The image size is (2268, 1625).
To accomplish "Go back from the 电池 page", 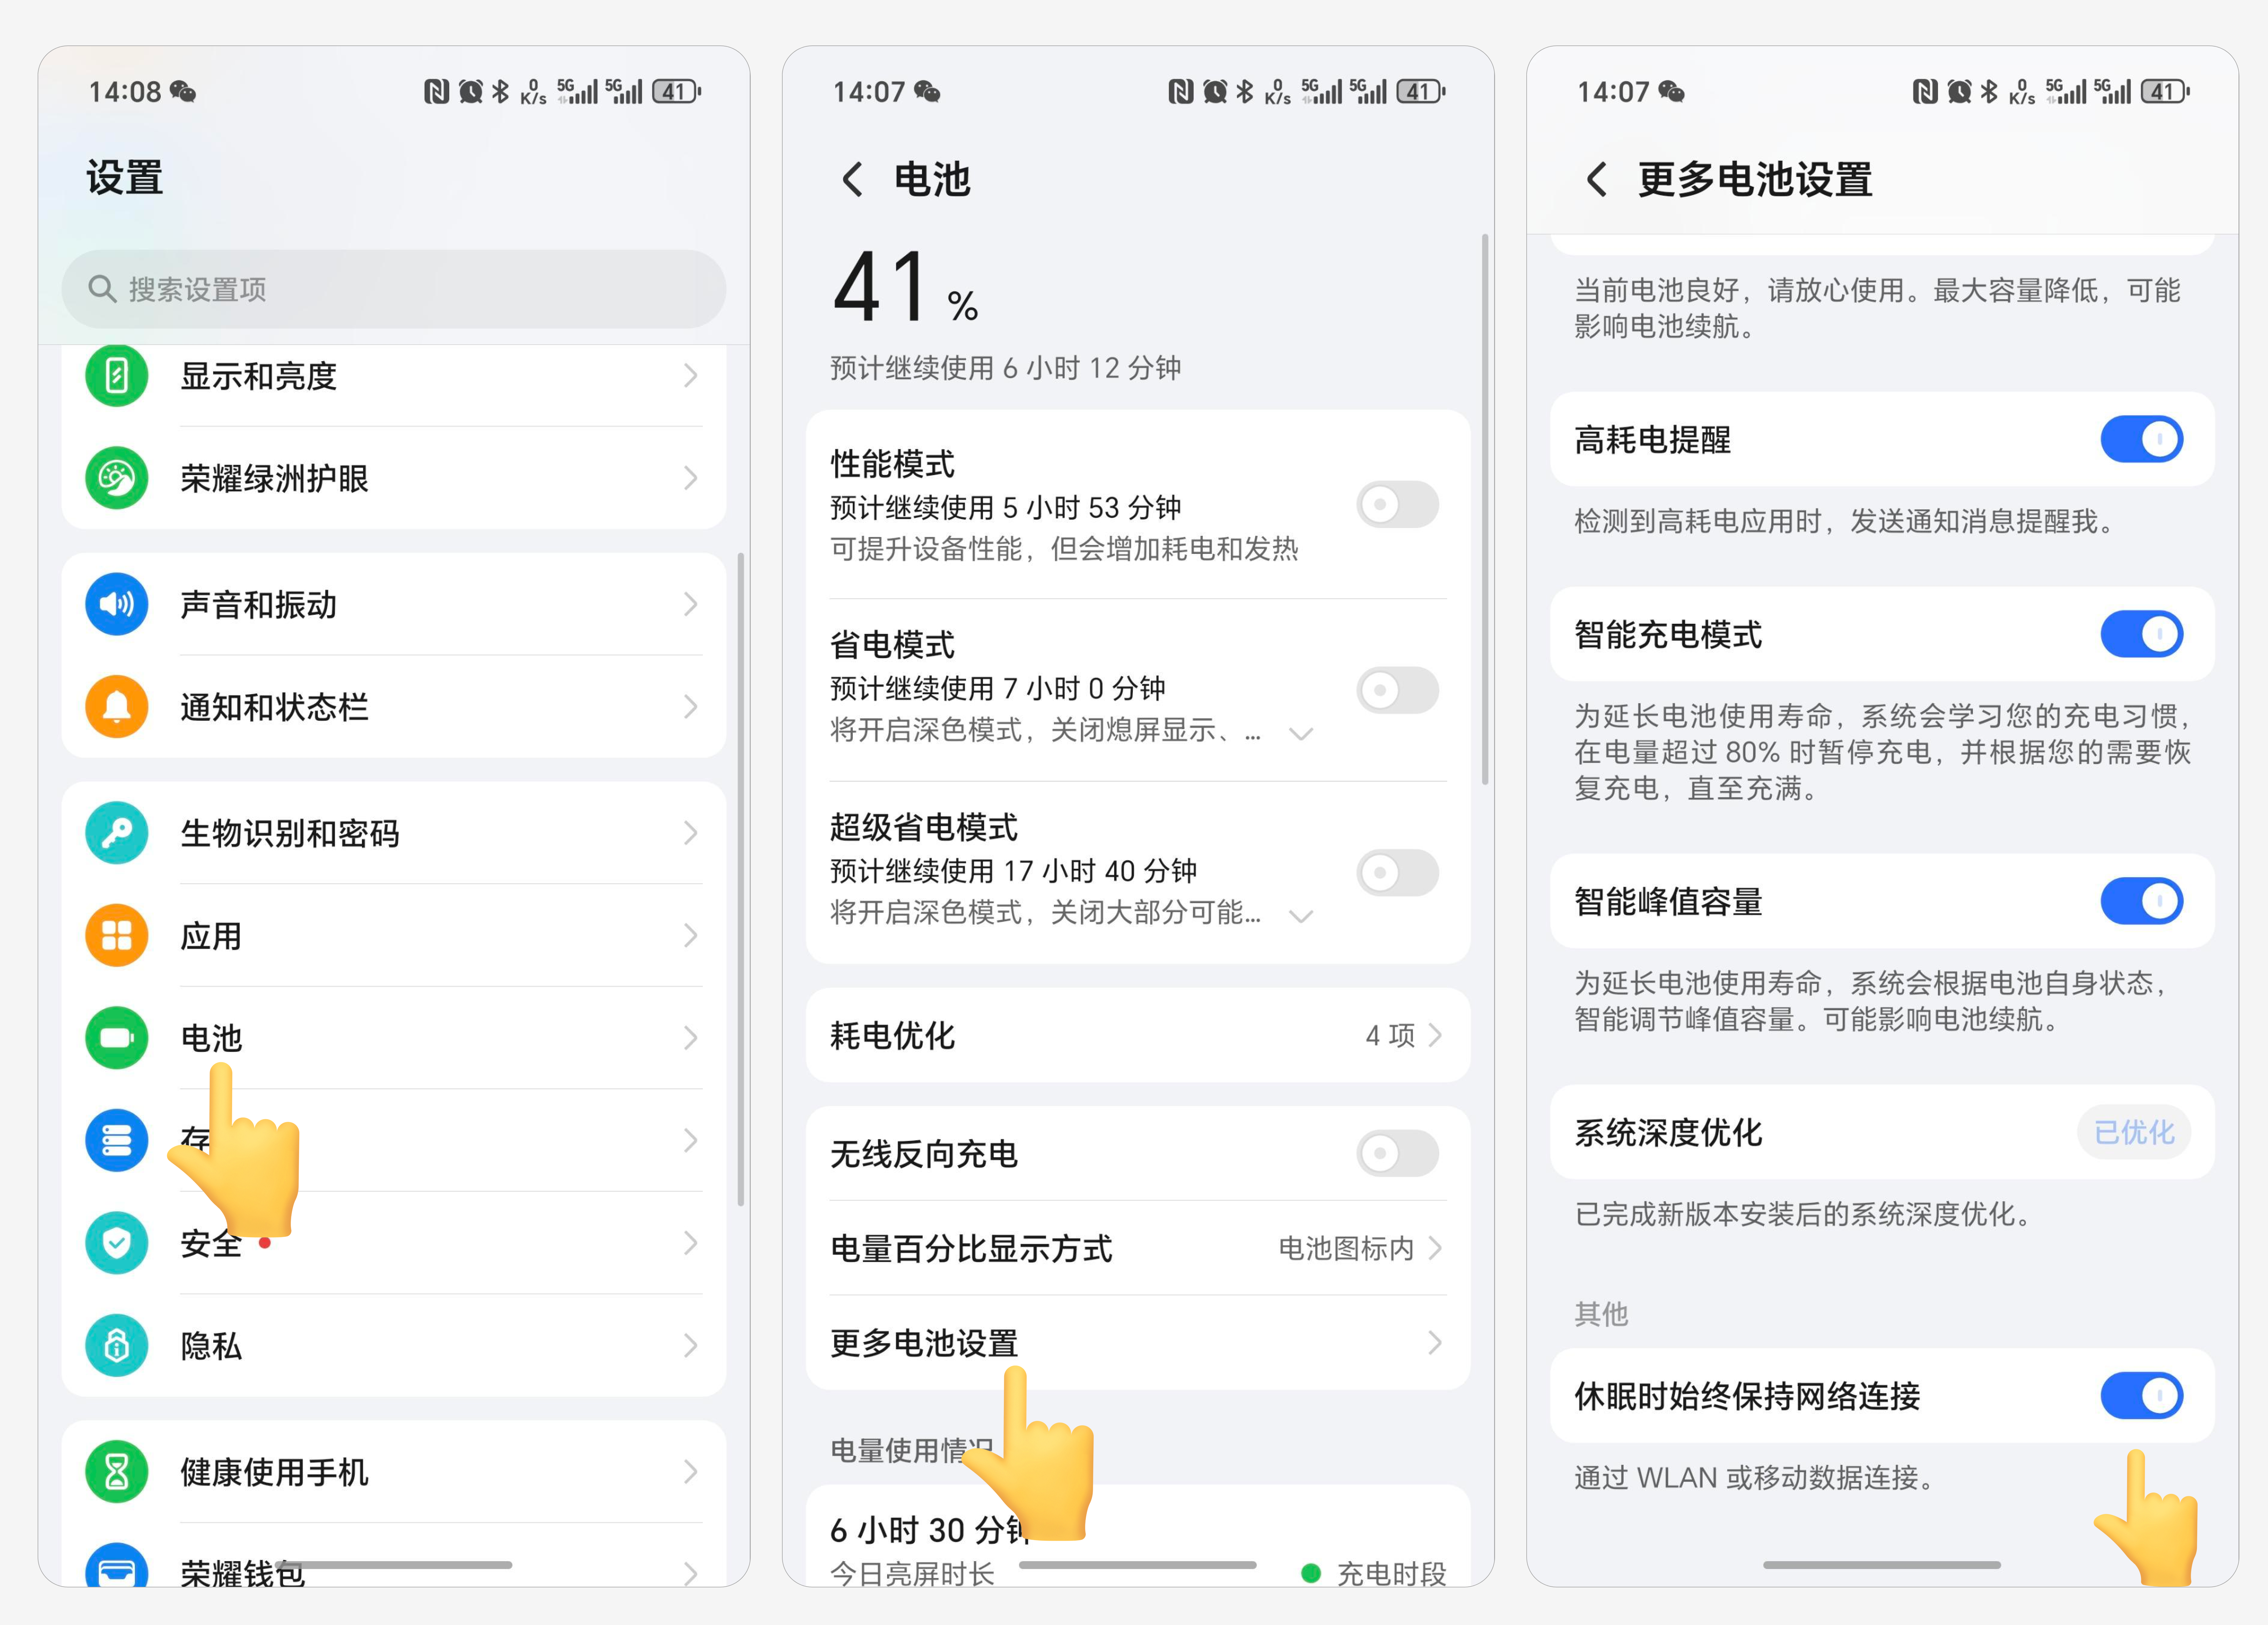I will 852,180.
